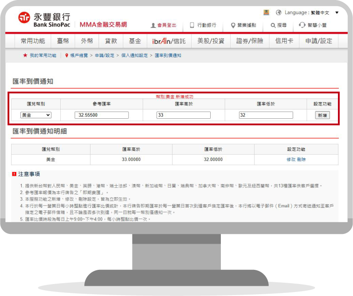This screenshot has height=296, width=353.
Task: Click the 刪除 link in 美金 row
Action: click(301, 160)
